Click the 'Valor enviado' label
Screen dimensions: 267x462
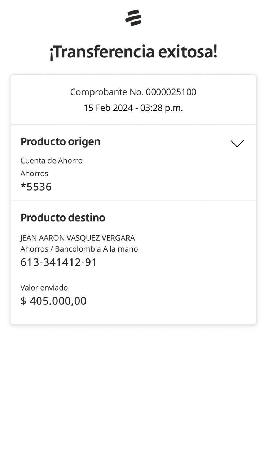point(44,288)
